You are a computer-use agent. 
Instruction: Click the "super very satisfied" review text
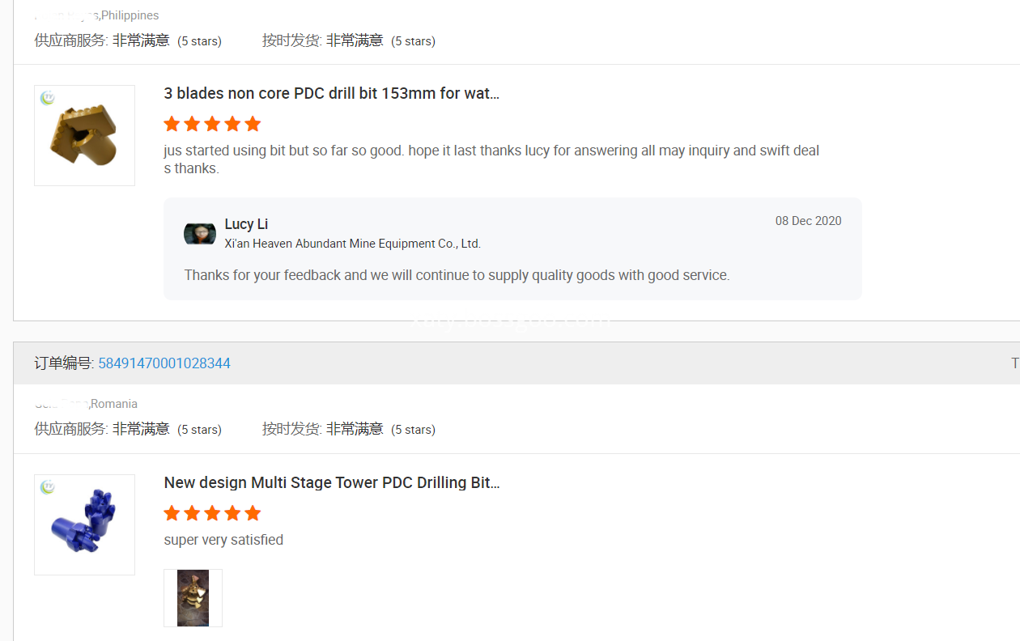point(223,540)
